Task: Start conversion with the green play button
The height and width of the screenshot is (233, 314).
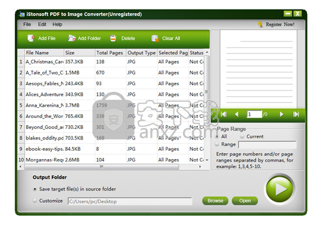Action: (x=279, y=188)
